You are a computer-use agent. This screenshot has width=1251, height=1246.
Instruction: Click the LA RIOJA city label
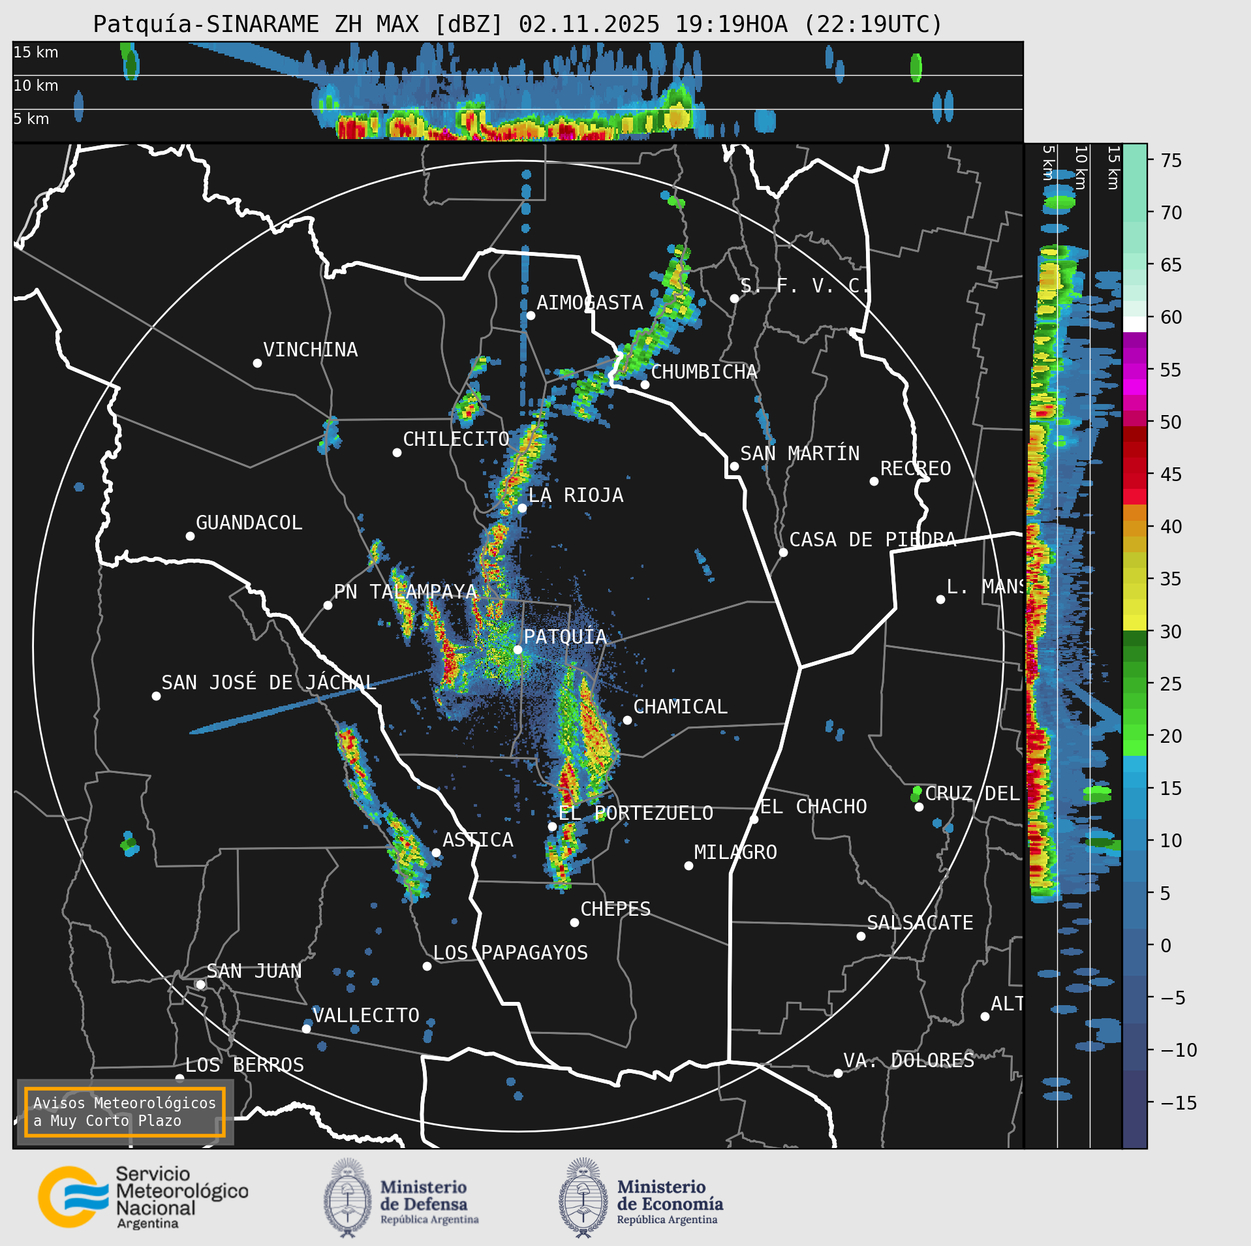[x=576, y=495]
